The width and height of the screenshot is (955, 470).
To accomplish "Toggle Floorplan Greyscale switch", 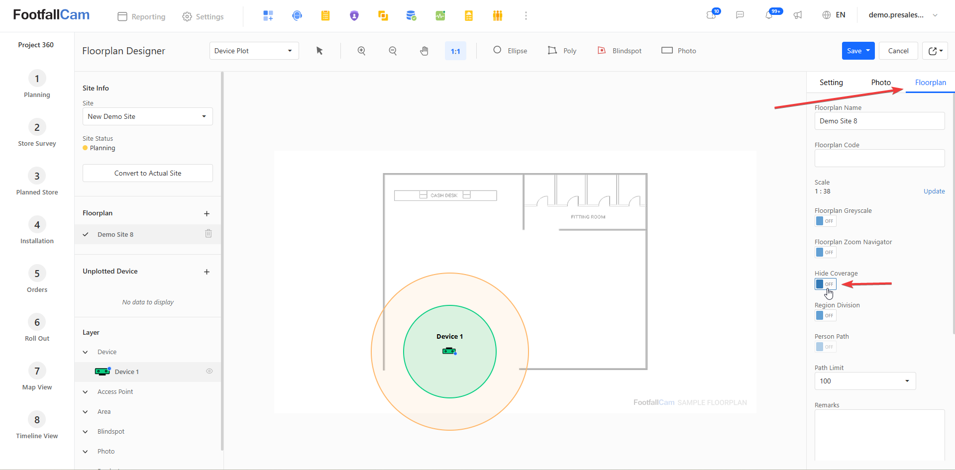I will pyautogui.click(x=826, y=221).
